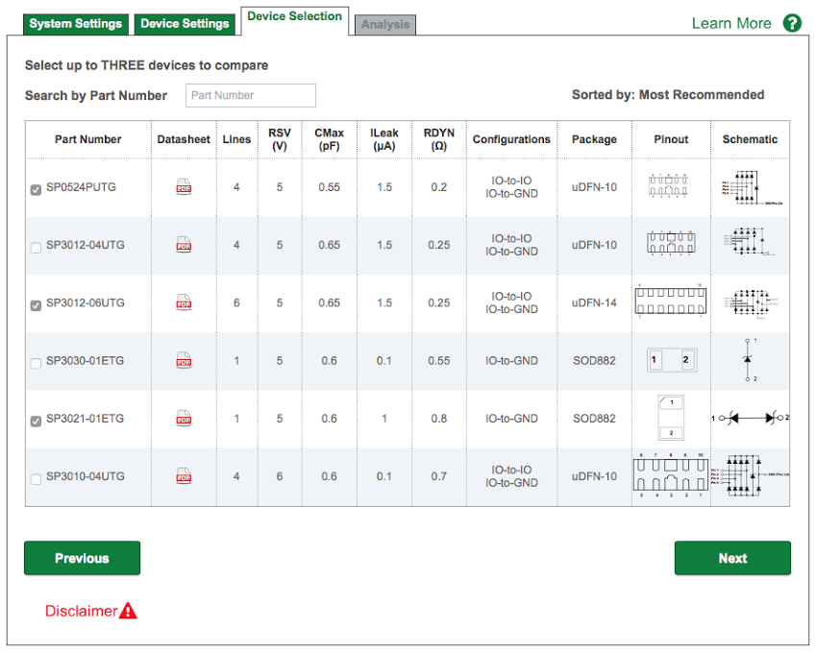This screenshot has height=652, width=816.
Task: Switch to the System Settings tab
Action: click(x=76, y=23)
